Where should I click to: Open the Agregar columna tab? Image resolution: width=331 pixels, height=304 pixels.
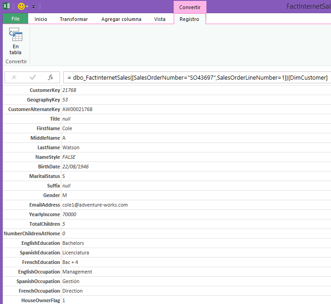[121, 19]
